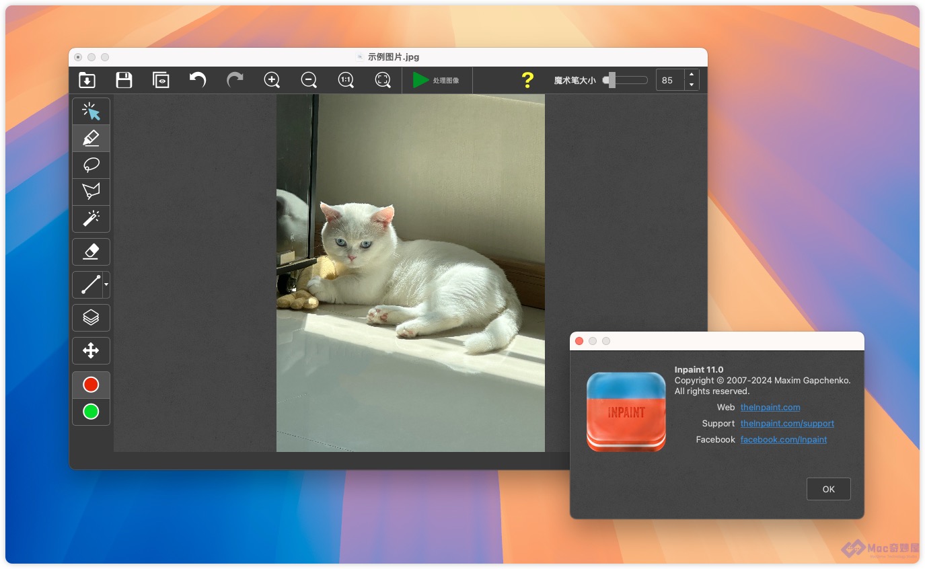925x569 pixels.
Task: Close the About Inpaint dialog
Action: pos(579,341)
